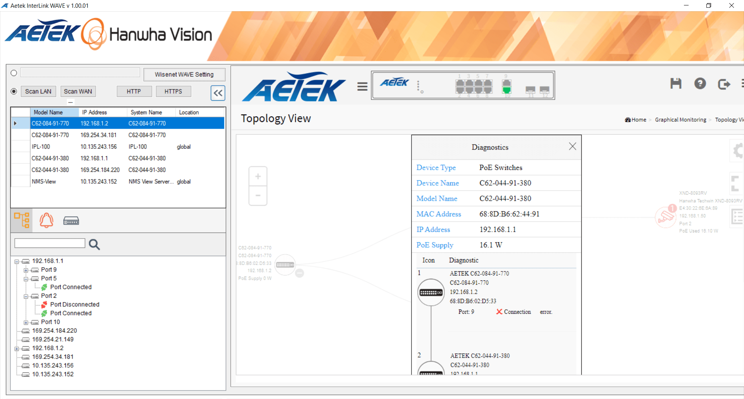Viewport: 744px width, 399px height.
Task: Click the search magnifier icon
Action: 94,244
